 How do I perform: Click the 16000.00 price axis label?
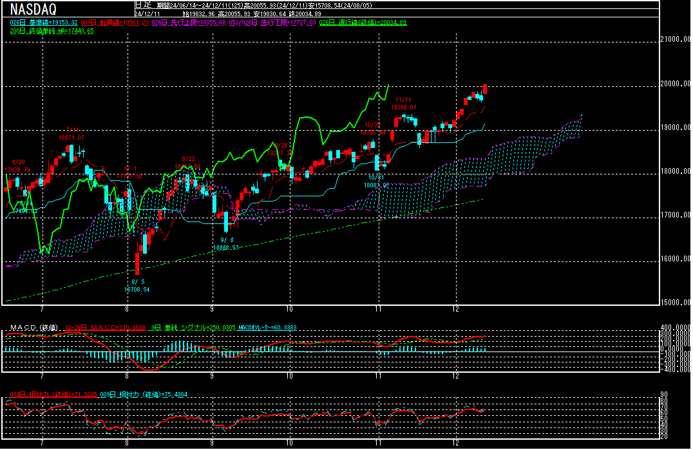coord(676,259)
